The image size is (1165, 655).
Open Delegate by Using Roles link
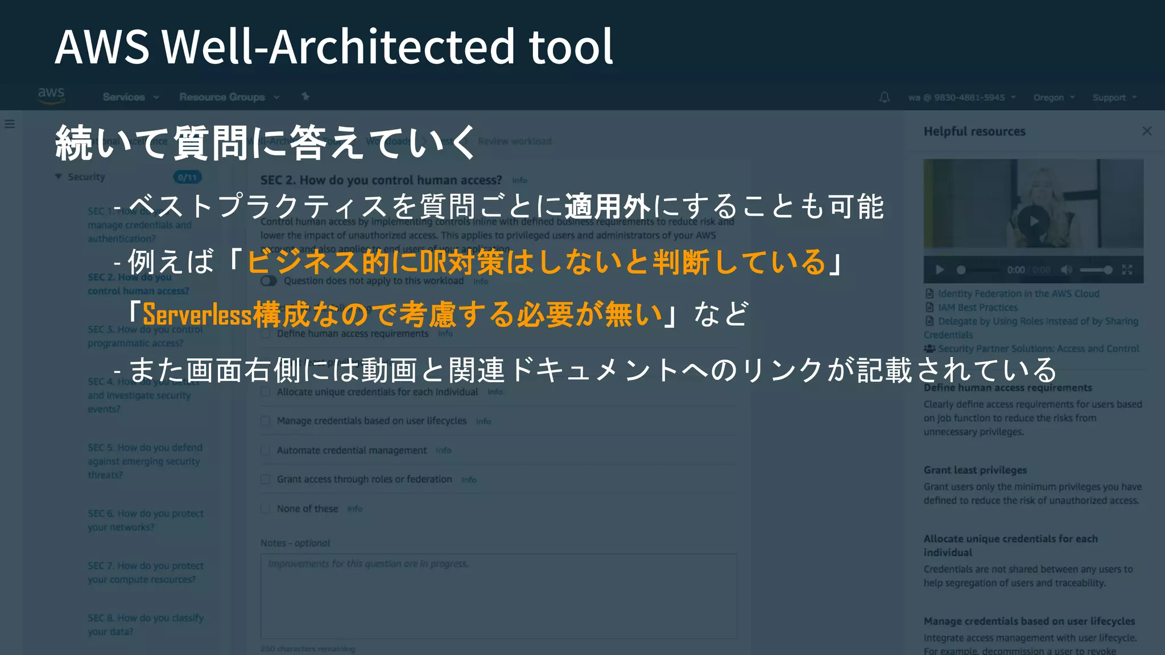[1031, 328]
